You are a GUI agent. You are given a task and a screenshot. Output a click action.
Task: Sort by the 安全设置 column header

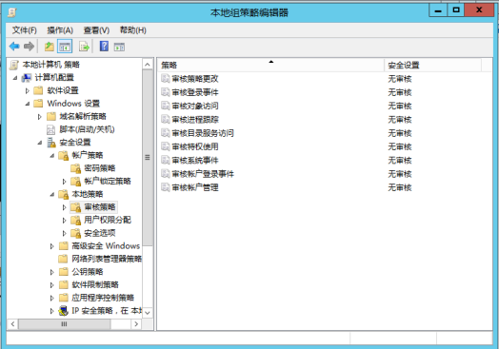[432, 66]
